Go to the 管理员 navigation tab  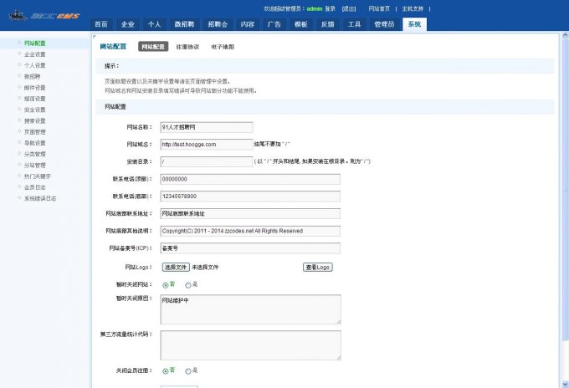384,24
